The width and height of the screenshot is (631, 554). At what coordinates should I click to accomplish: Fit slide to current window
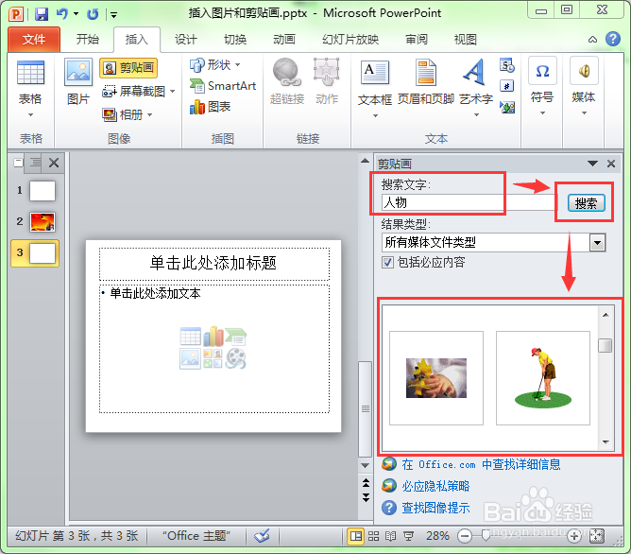point(597,536)
